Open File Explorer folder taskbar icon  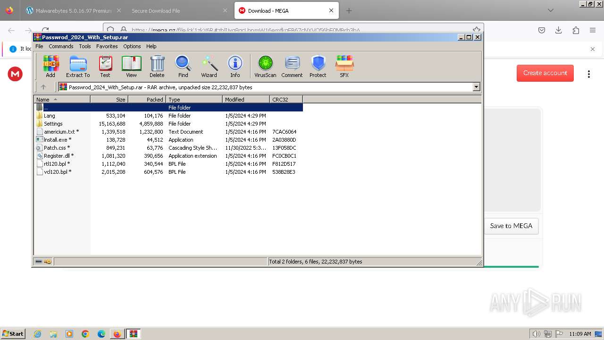tap(53, 334)
